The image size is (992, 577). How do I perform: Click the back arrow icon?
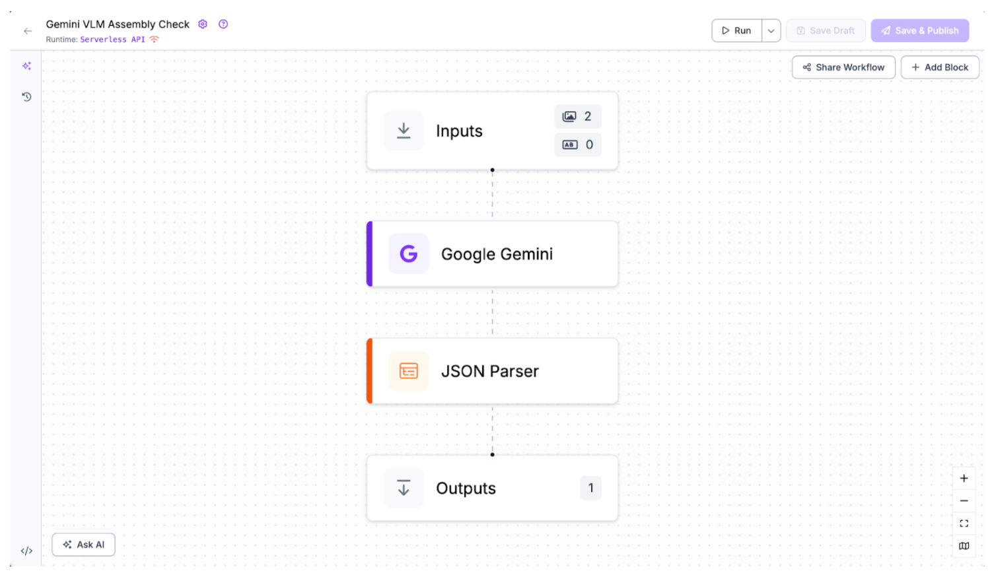pos(28,31)
